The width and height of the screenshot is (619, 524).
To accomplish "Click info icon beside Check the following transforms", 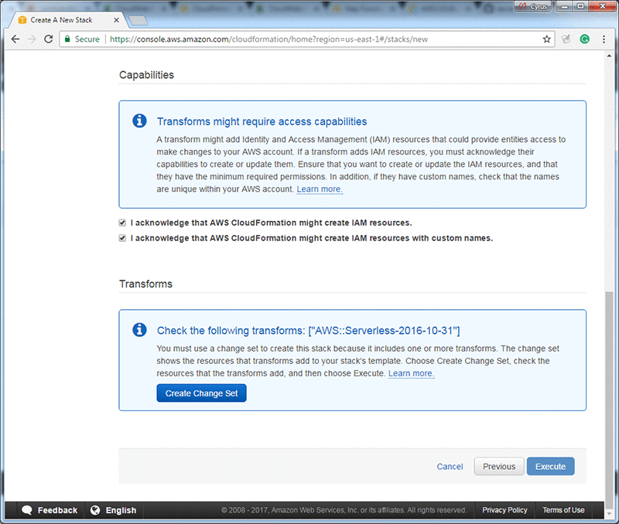I will click(x=139, y=329).
